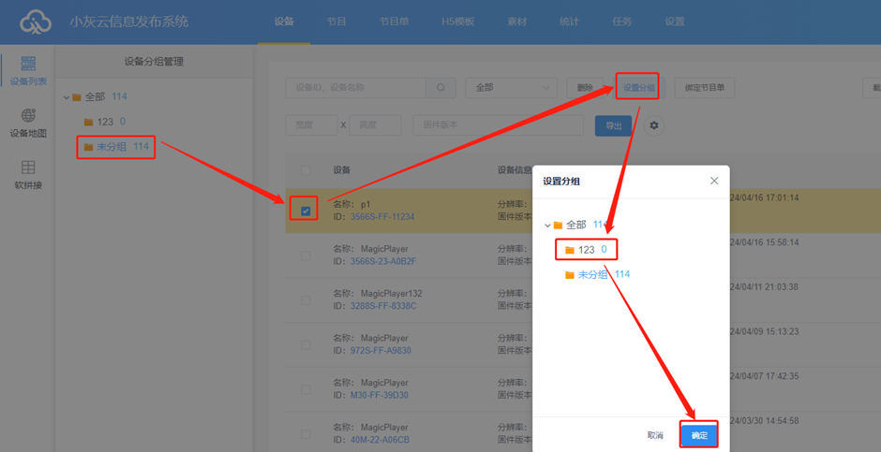The height and width of the screenshot is (452, 881).
Task: Uncheck the p1 device checkbox
Action: point(306,211)
